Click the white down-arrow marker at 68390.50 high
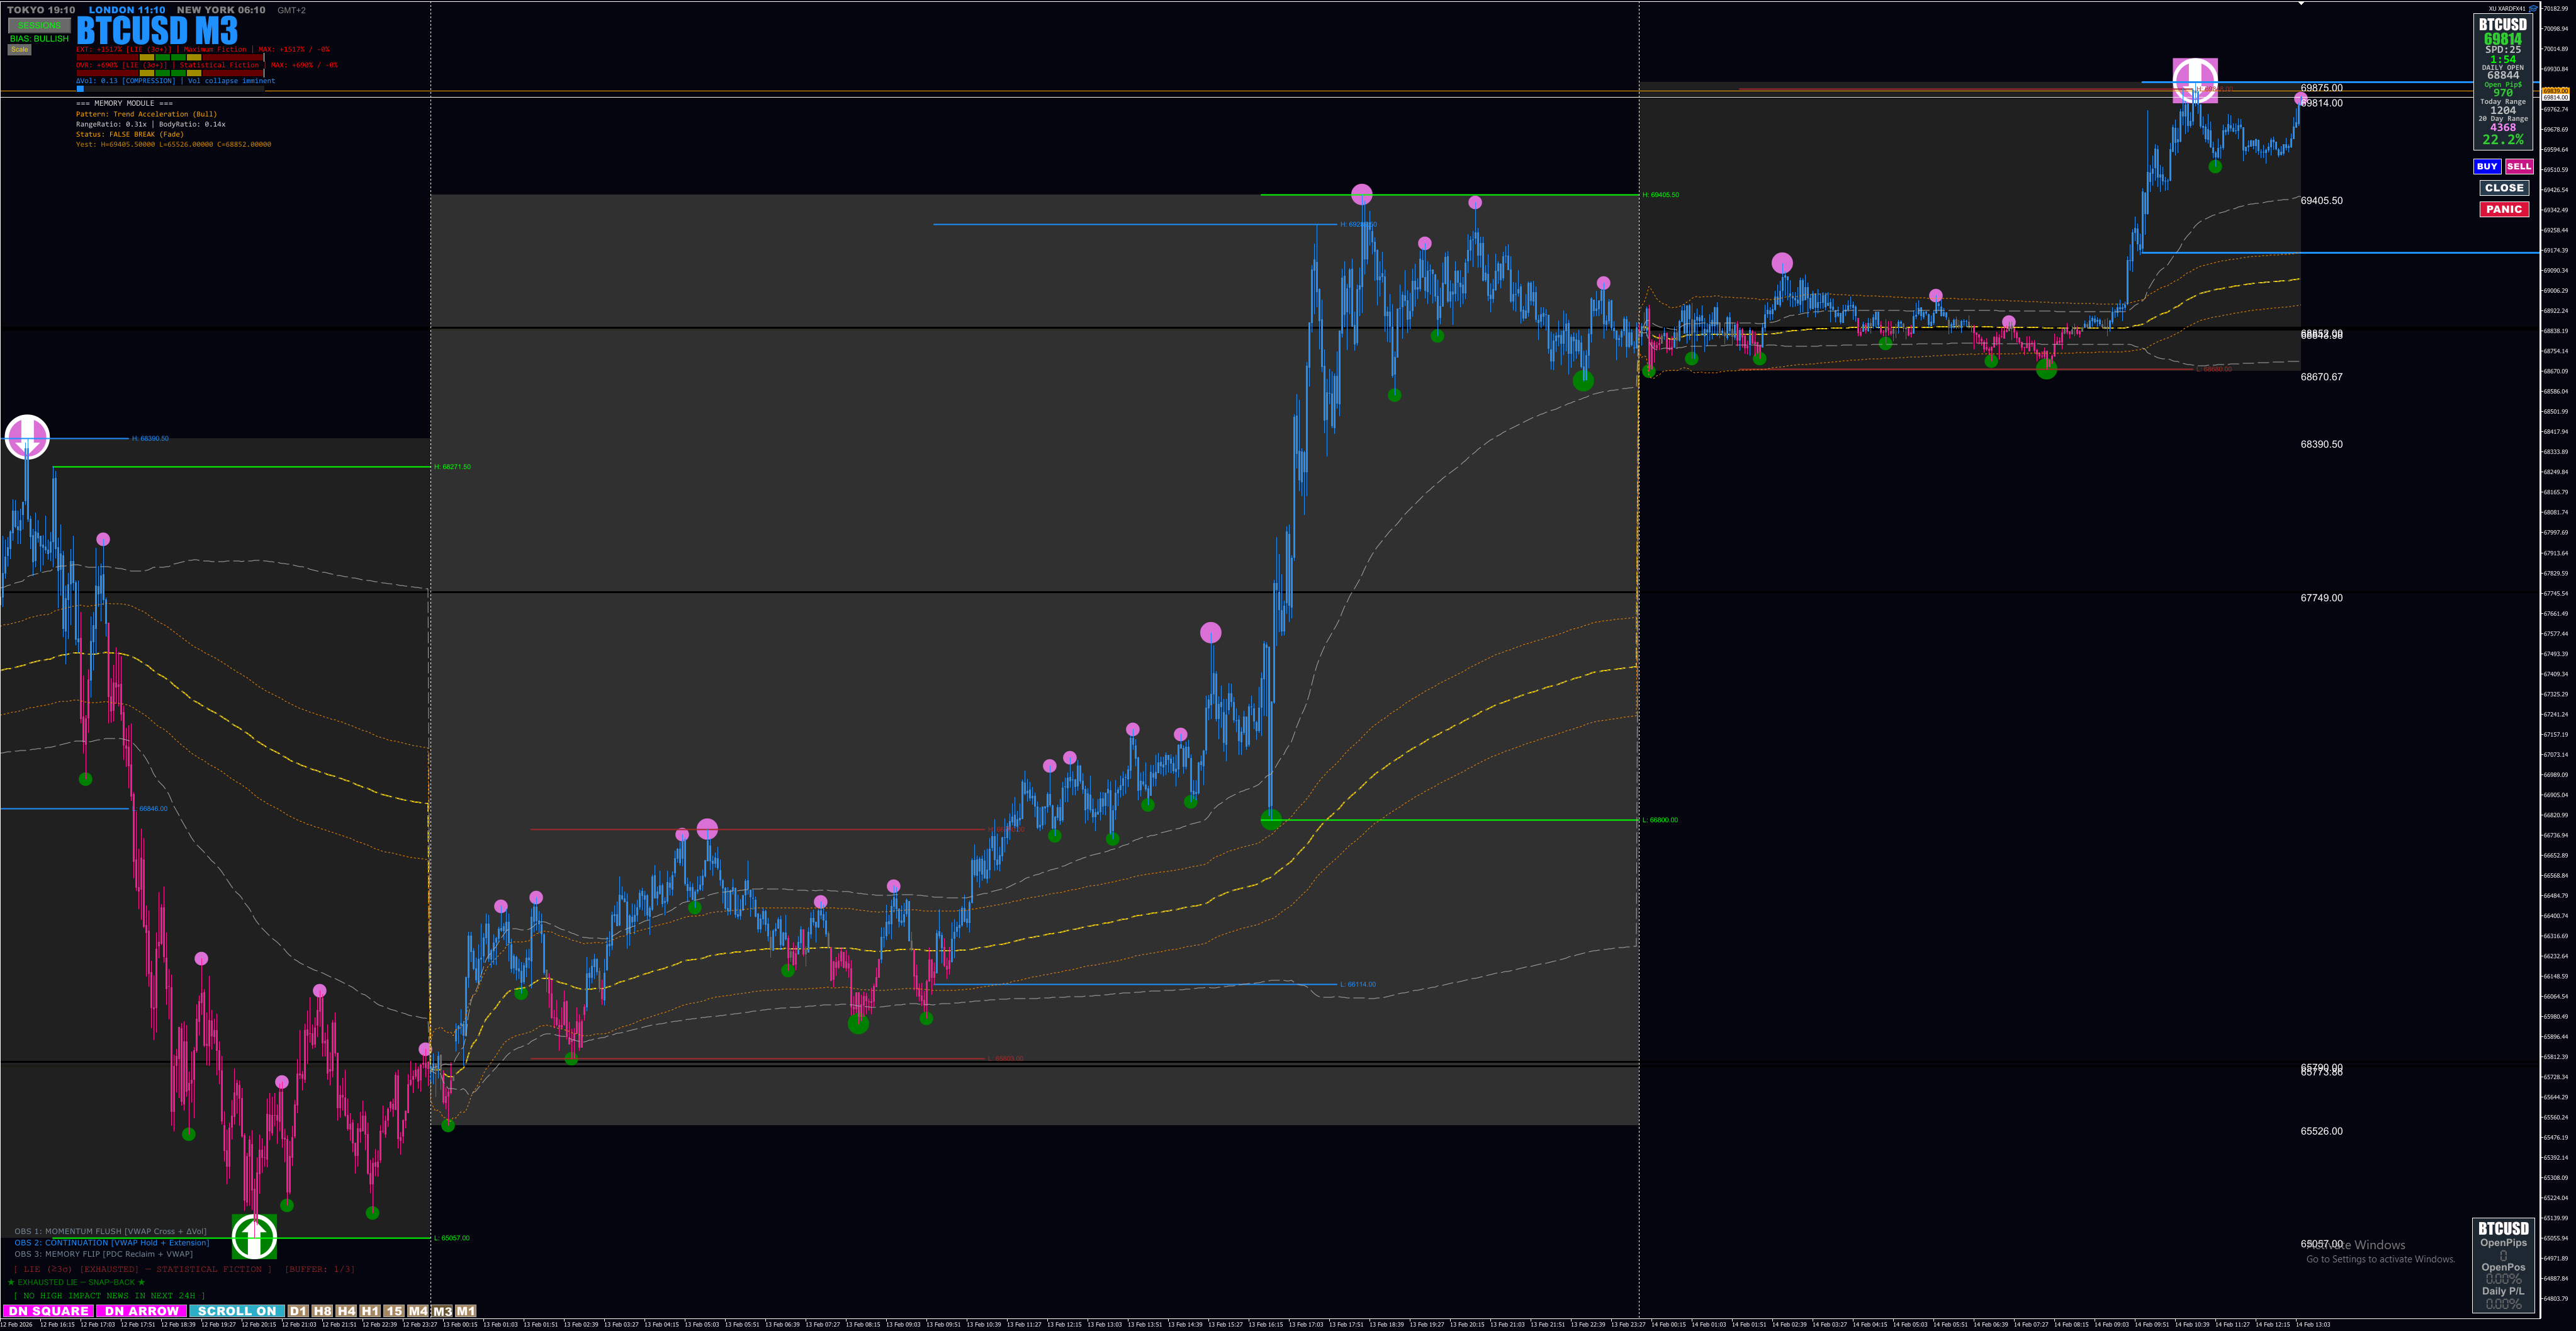Viewport: 2576px width, 1331px height. click(27, 436)
